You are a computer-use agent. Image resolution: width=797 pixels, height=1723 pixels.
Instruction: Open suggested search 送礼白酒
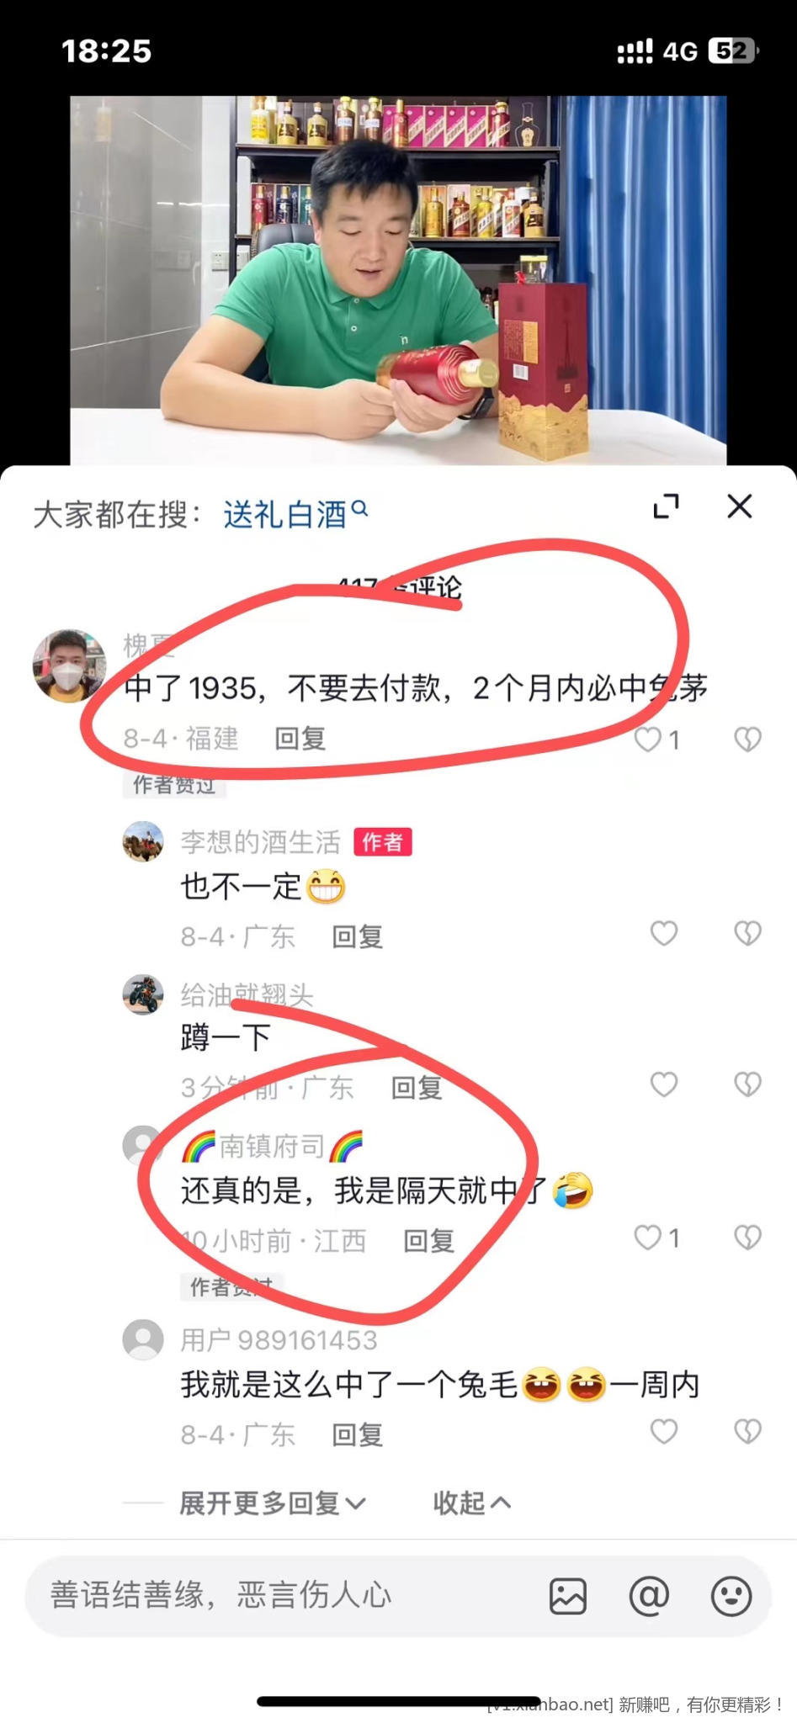point(284,515)
